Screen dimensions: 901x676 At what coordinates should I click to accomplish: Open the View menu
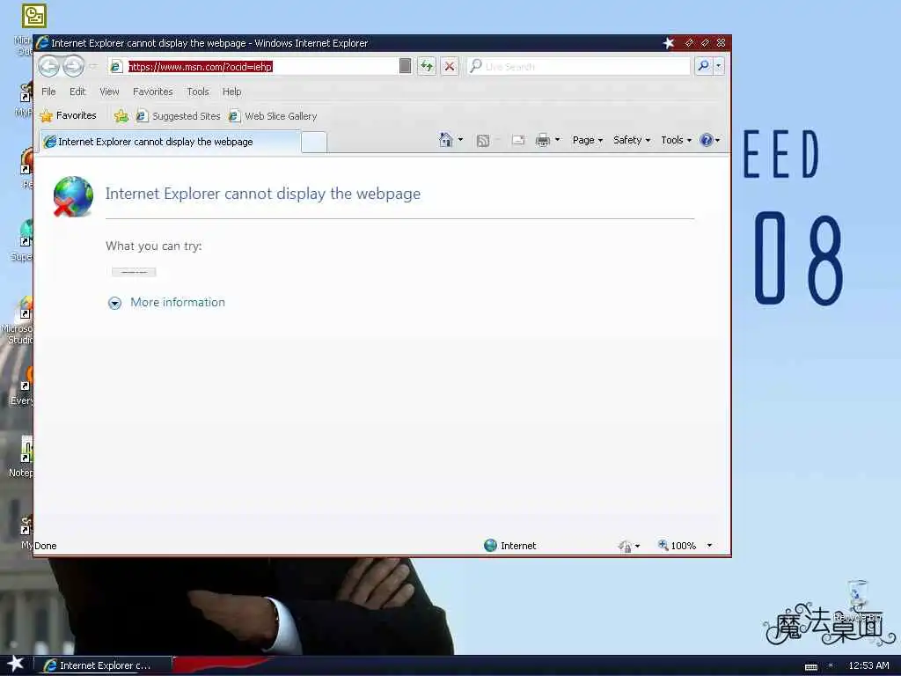tap(109, 92)
